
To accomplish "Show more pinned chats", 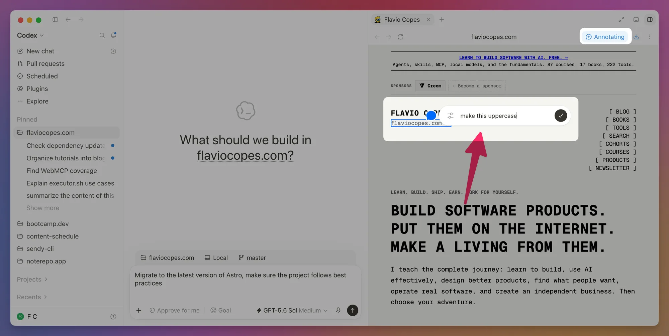I will tap(43, 208).
